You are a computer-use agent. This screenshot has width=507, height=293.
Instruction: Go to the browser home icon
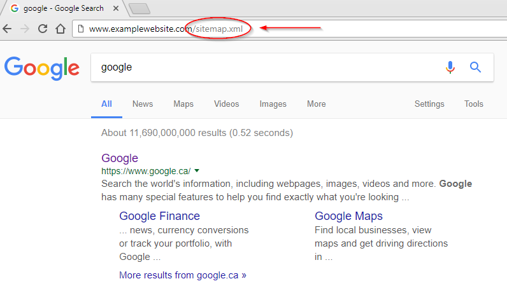click(x=61, y=29)
